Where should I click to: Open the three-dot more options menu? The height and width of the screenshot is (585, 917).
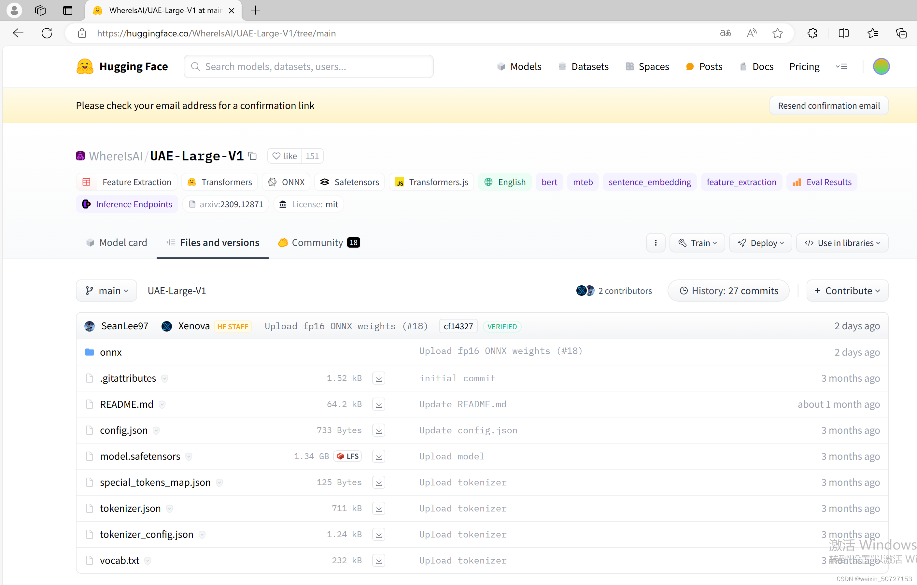(656, 243)
